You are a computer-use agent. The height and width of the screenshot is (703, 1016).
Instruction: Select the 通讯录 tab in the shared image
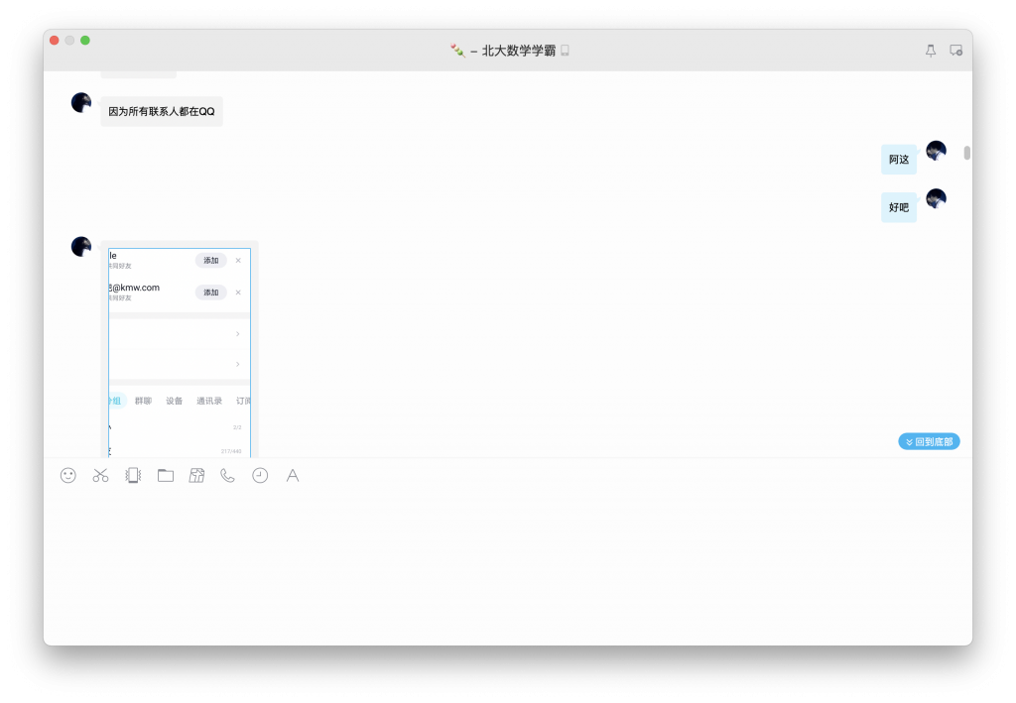[x=209, y=401]
